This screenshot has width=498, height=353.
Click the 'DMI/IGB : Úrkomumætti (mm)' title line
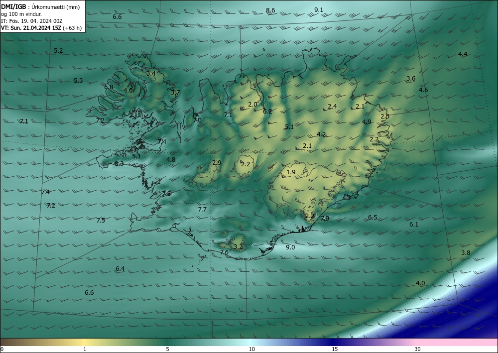click(x=40, y=6)
